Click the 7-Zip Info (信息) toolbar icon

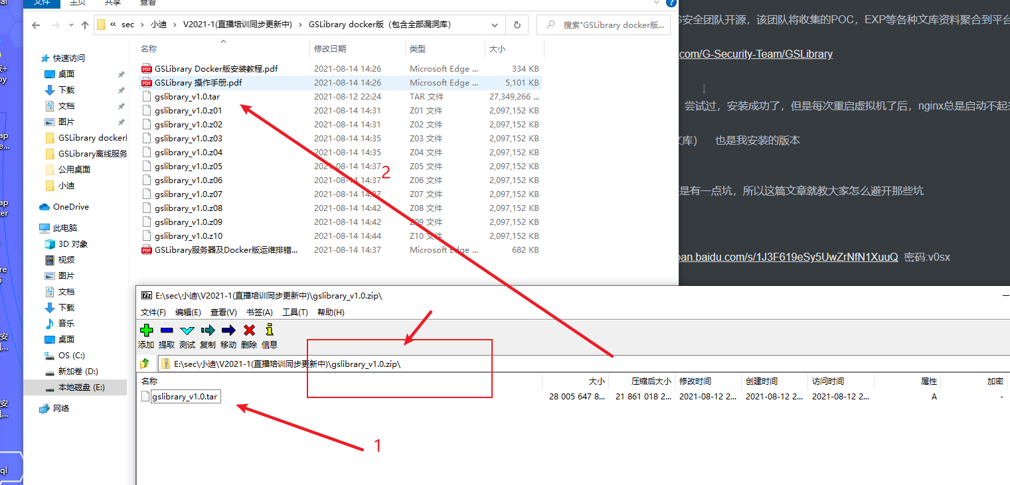point(270,330)
